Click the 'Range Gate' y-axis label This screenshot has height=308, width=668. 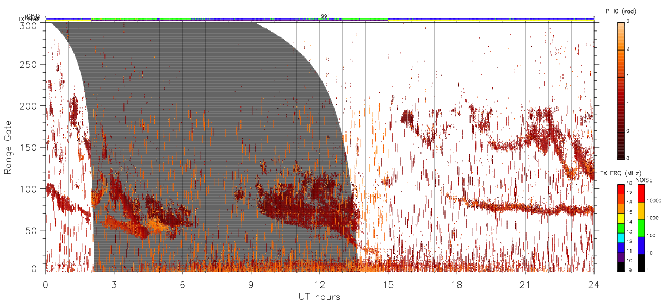[8, 147]
